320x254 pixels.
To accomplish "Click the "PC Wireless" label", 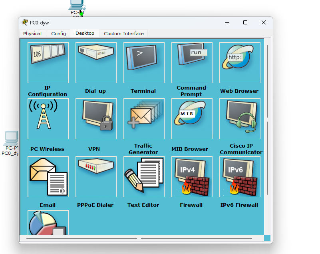I will (x=47, y=149).
